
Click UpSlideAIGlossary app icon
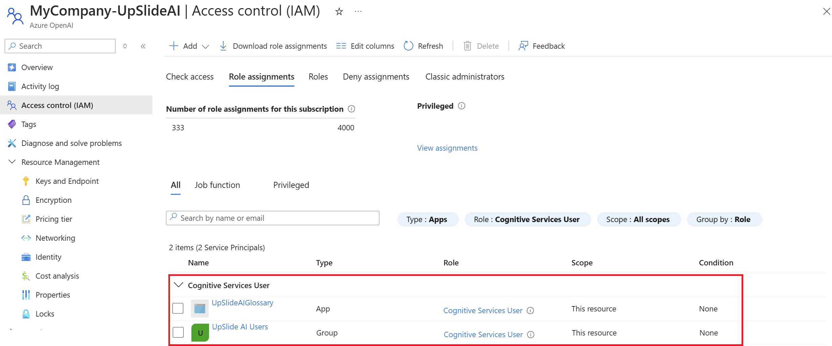(200, 309)
